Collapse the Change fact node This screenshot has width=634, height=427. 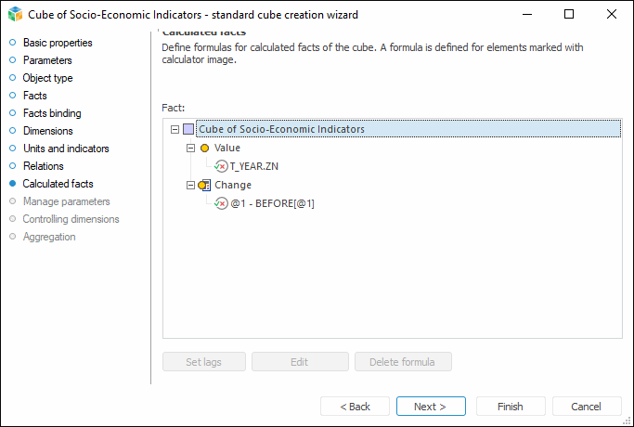pyautogui.click(x=190, y=186)
